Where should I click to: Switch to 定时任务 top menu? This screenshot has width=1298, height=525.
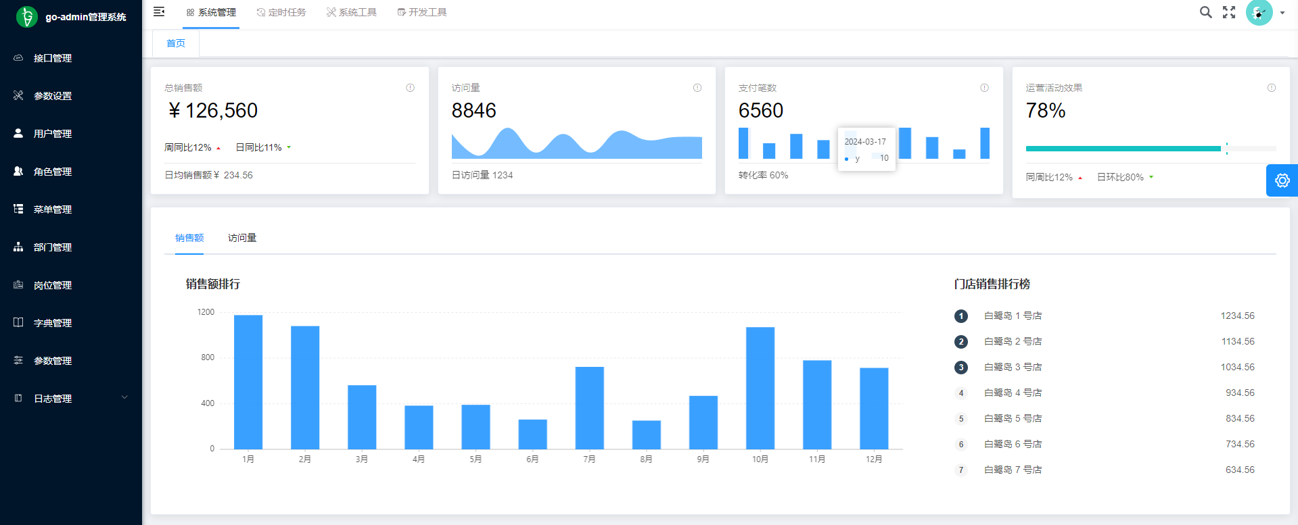[x=281, y=13]
